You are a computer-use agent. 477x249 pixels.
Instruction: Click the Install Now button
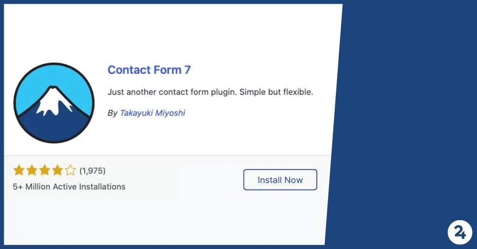pos(280,180)
